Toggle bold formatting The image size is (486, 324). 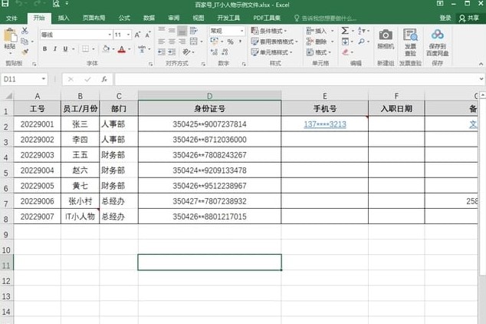pos(45,48)
